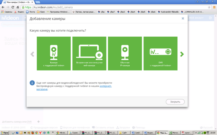Open Предыдущая версия footer link
Image resolution: width=217 pixels, height=135 pixels.
click(x=44, y=128)
